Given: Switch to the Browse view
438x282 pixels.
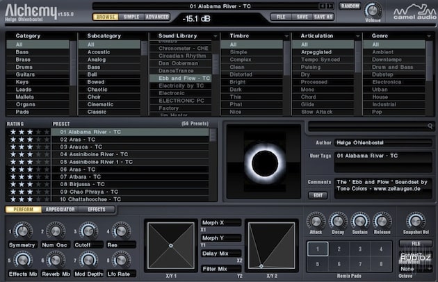Looking at the screenshot, I should point(106,17).
